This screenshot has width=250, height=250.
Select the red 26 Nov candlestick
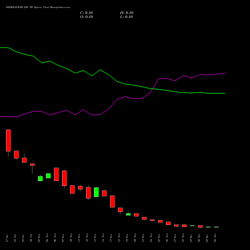coord(168,223)
